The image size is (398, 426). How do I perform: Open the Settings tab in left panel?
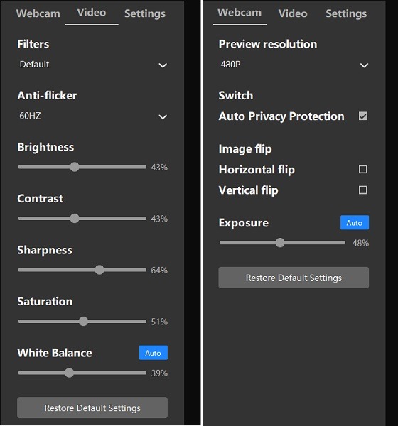(x=145, y=13)
